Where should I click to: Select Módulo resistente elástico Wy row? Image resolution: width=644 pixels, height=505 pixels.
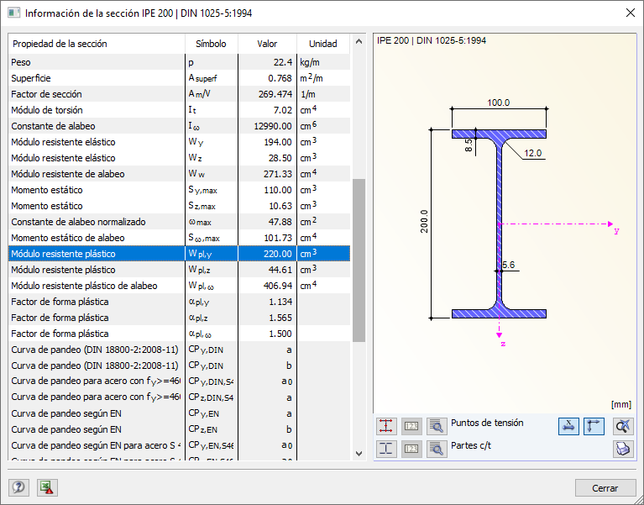pos(179,142)
